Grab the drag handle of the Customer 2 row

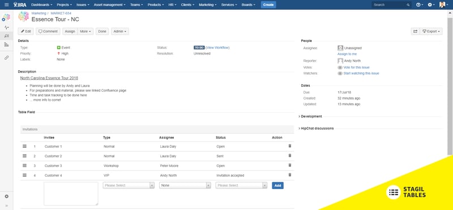click(24, 156)
